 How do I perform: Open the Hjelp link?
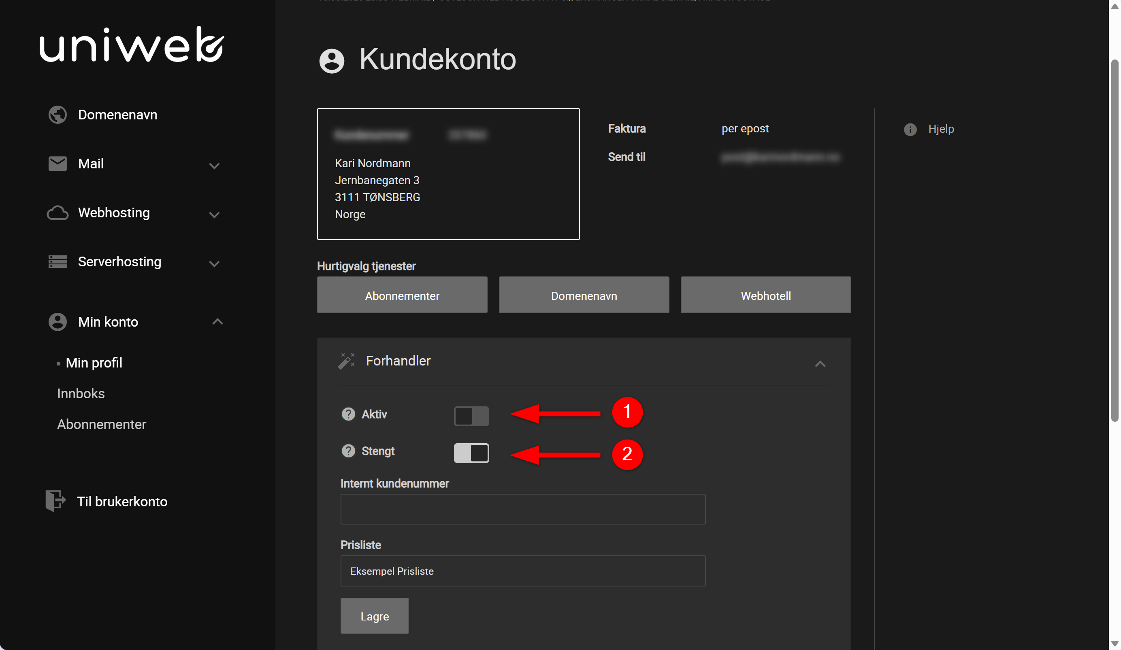[940, 129]
